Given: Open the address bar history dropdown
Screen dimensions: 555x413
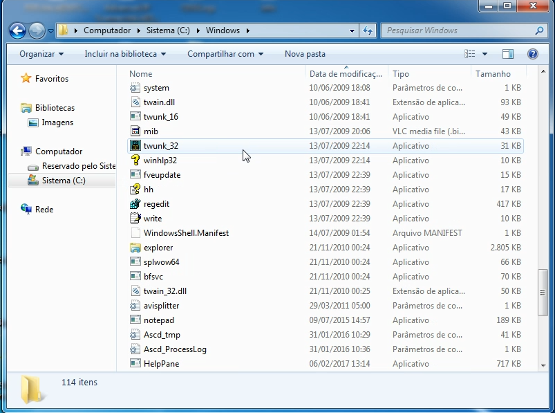Looking at the screenshot, I should pos(352,31).
